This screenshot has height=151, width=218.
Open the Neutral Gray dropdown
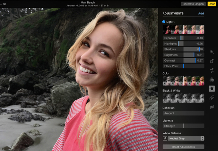point(186,138)
